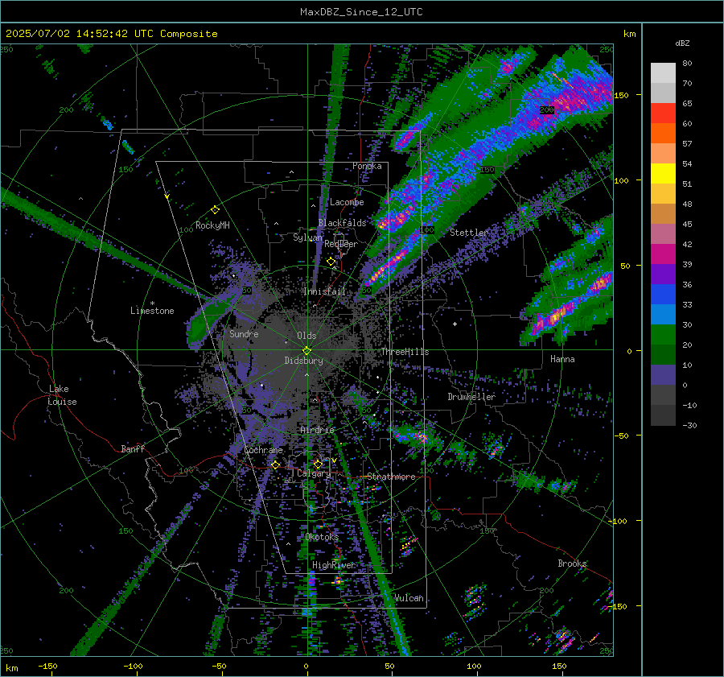This screenshot has height=677, width=724.
Task: Click the MaxDBZ_Since_12_UTC title
Action: 361,12
